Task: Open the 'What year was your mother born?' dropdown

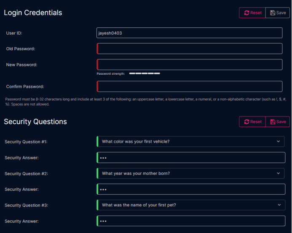Action: (190, 173)
